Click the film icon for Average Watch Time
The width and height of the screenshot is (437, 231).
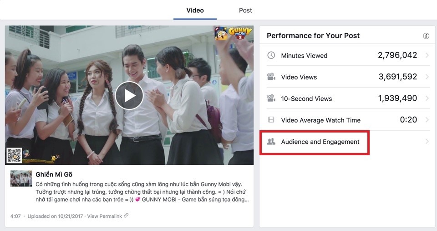pyautogui.click(x=271, y=120)
